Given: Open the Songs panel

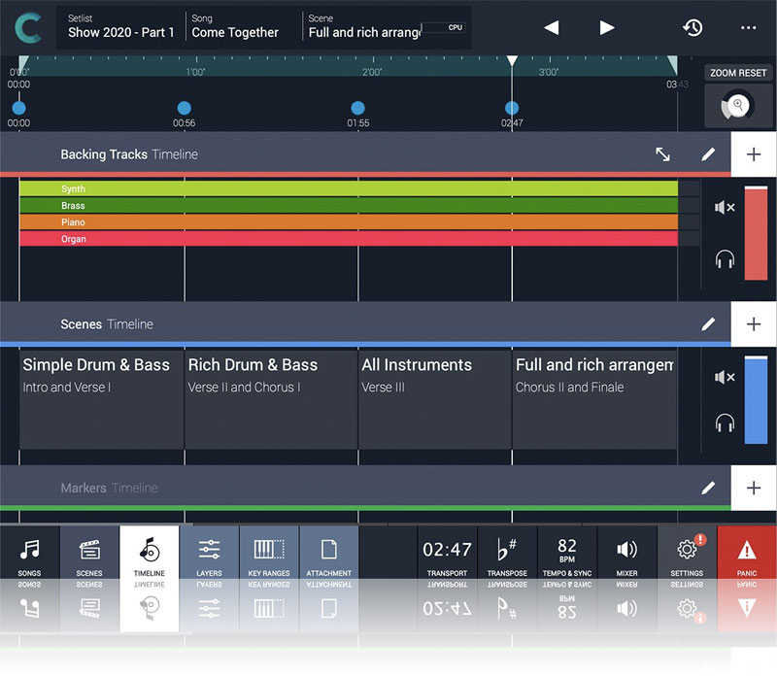Looking at the screenshot, I should 29,557.
